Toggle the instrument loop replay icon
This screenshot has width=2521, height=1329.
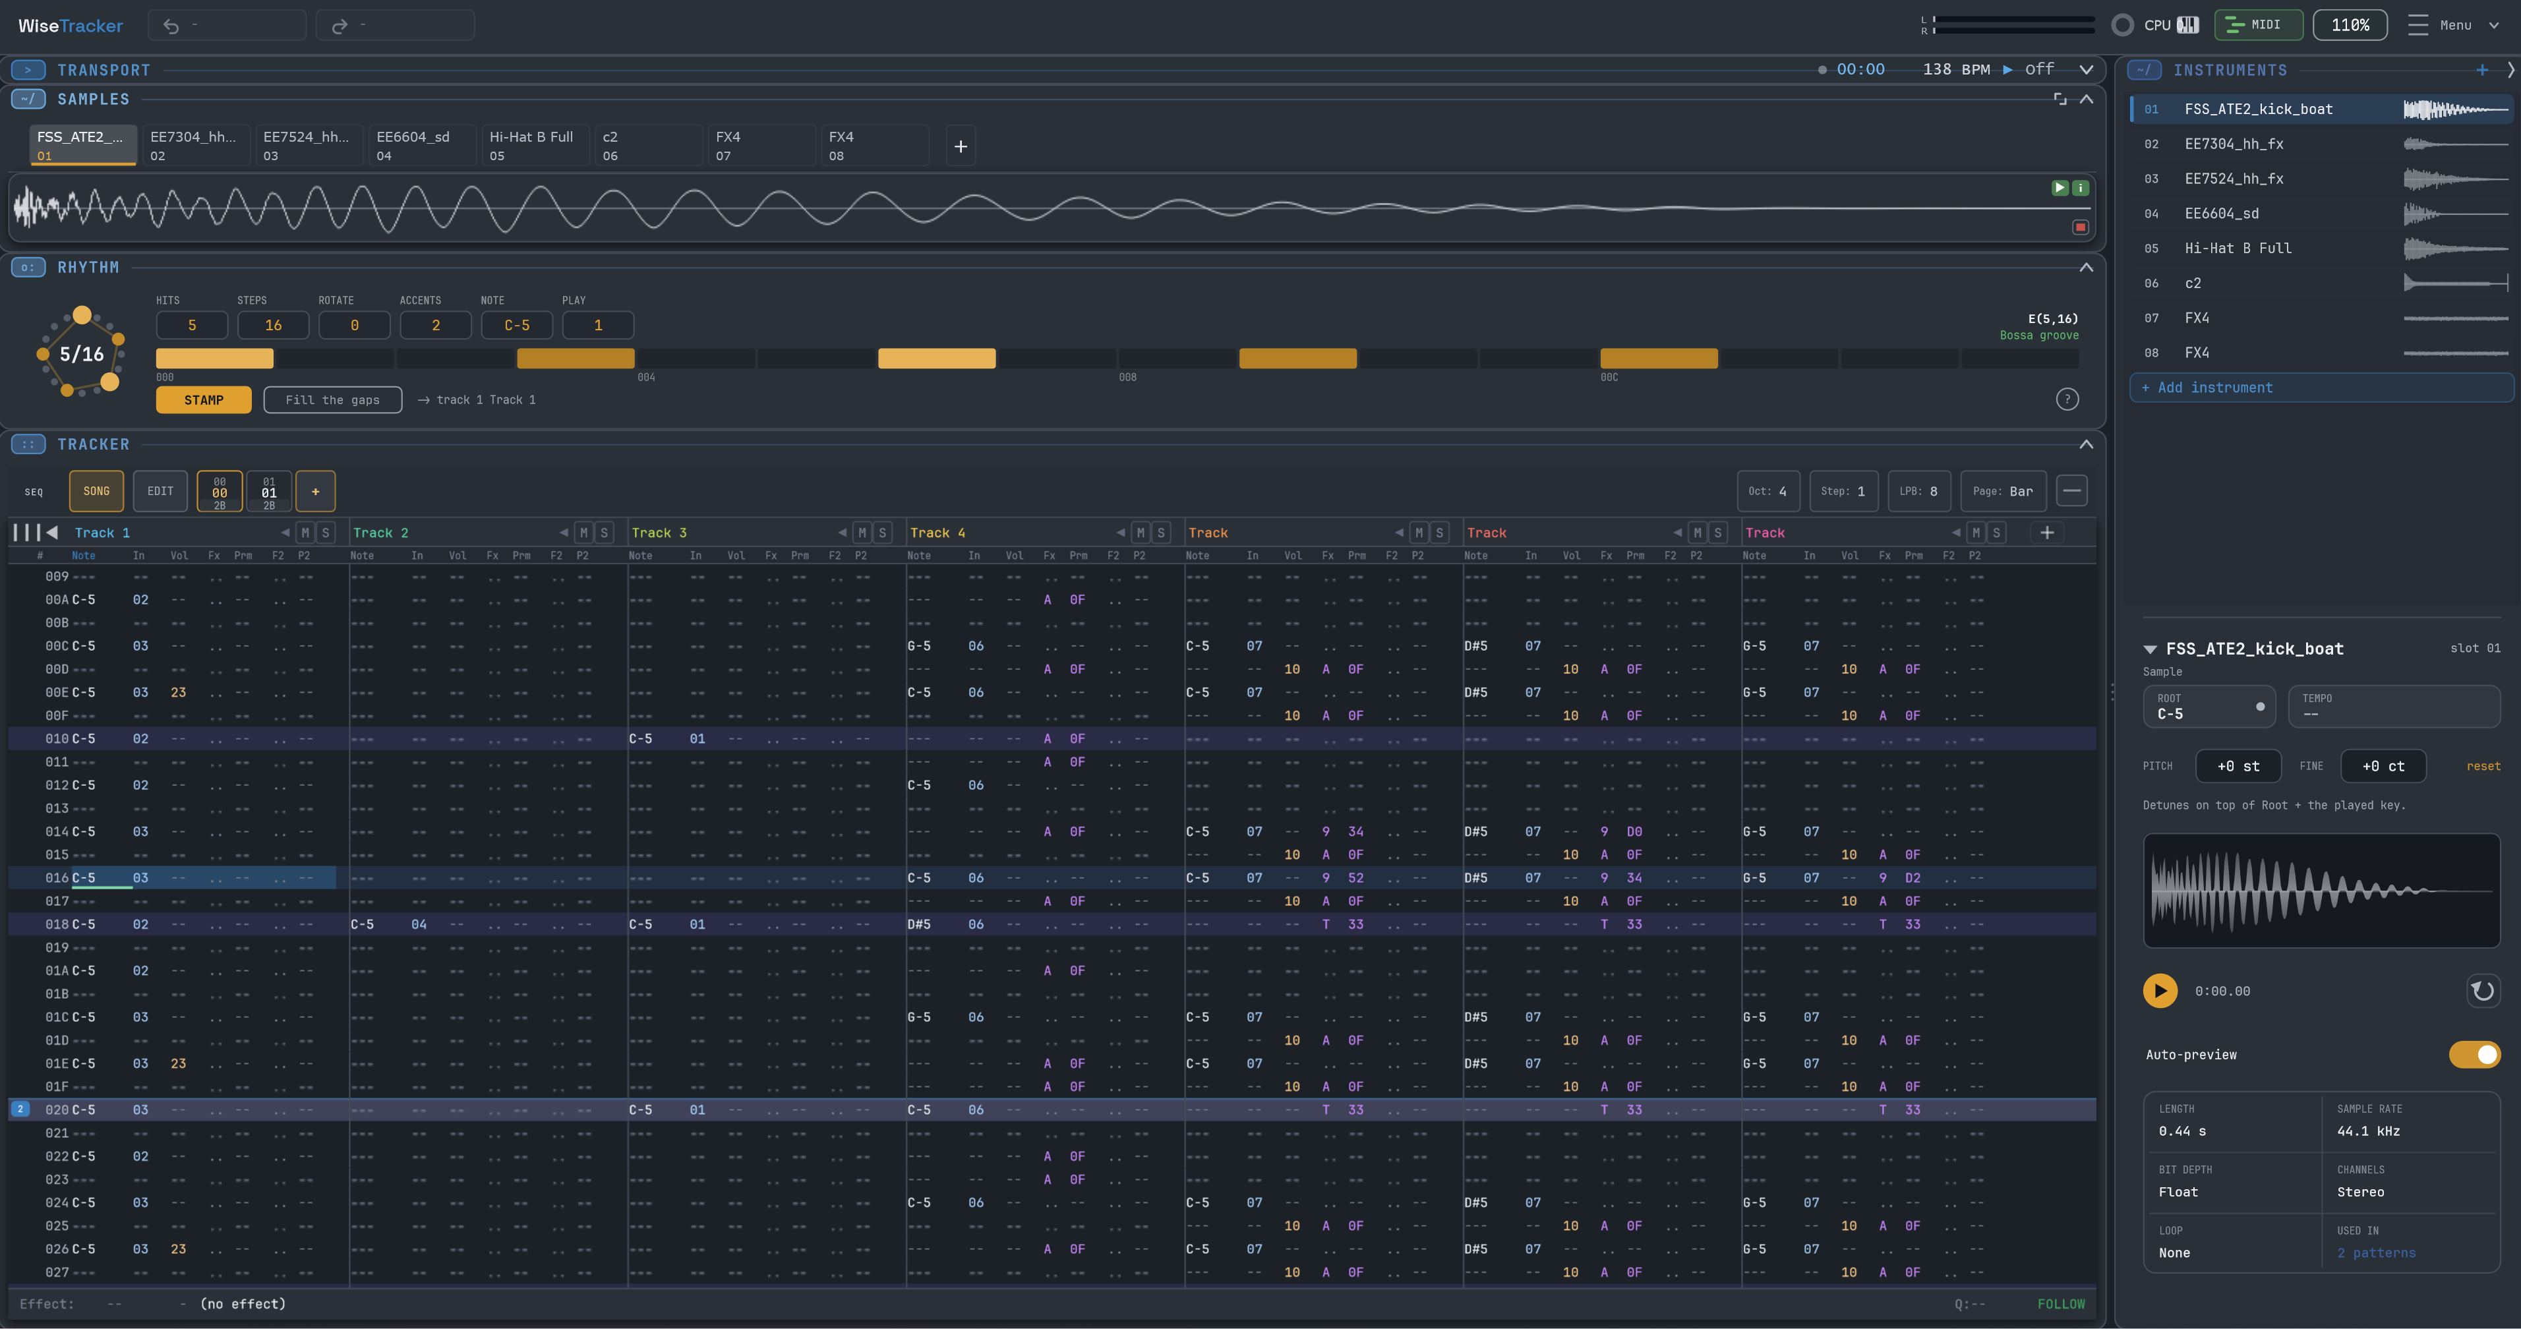coord(2483,990)
